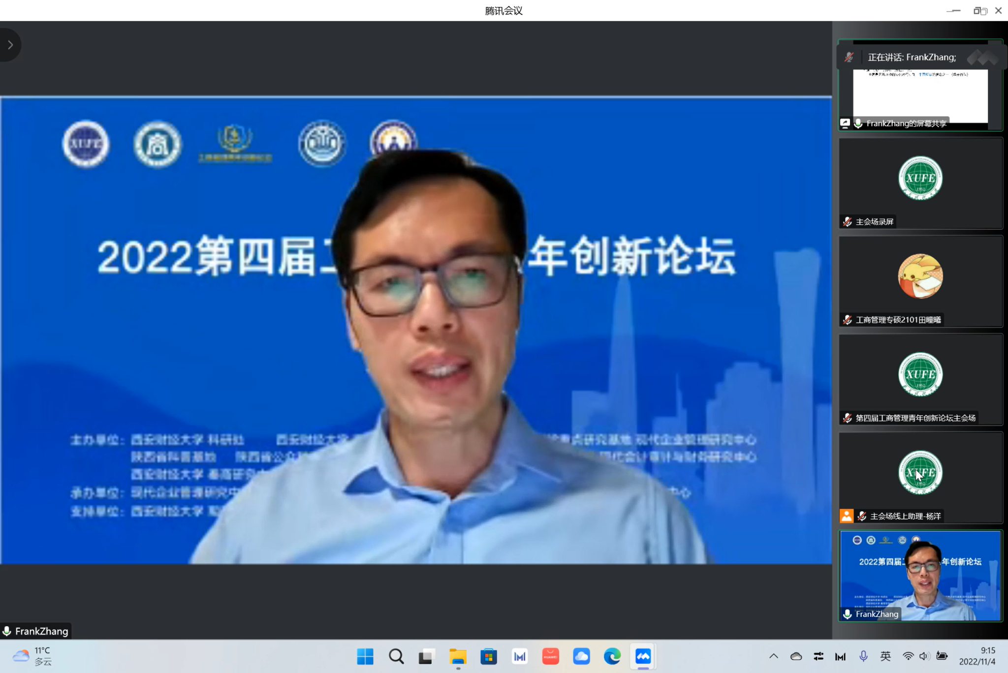The height and width of the screenshot is (673, 1008).
Task: Select the 主会场录屏 participant tile
Action: point(920,184)
